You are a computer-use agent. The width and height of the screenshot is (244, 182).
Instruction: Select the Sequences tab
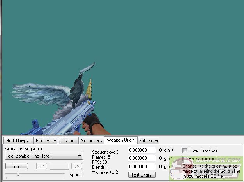click(91, 141)
